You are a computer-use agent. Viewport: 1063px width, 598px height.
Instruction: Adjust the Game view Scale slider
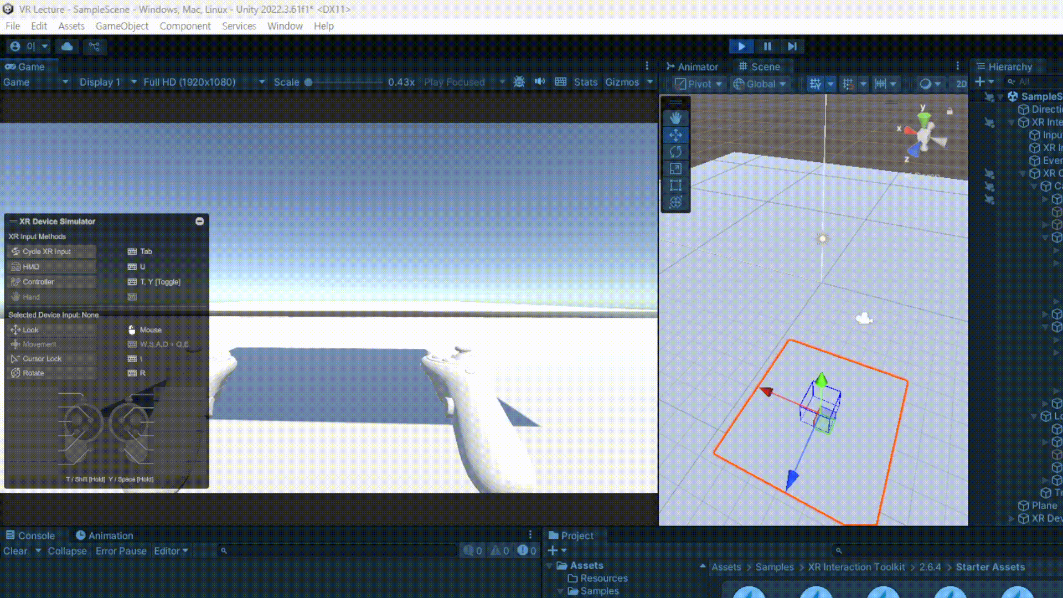click(x=309, y=82)
